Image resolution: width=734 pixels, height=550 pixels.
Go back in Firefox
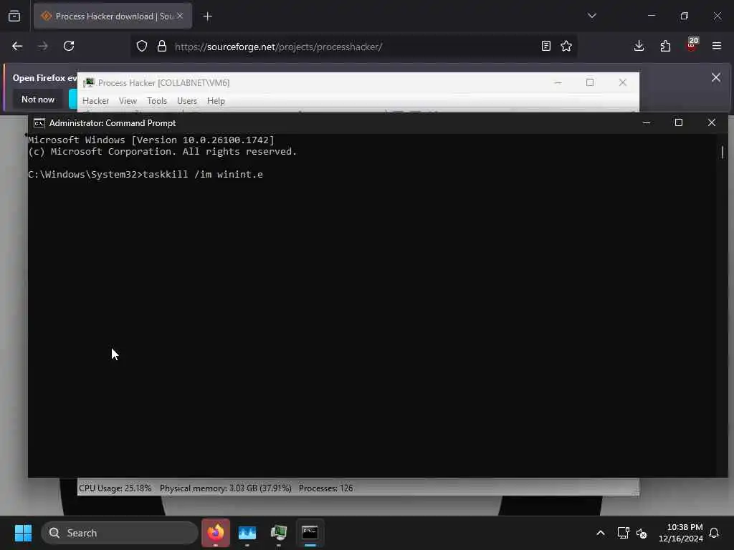(17, 46)
